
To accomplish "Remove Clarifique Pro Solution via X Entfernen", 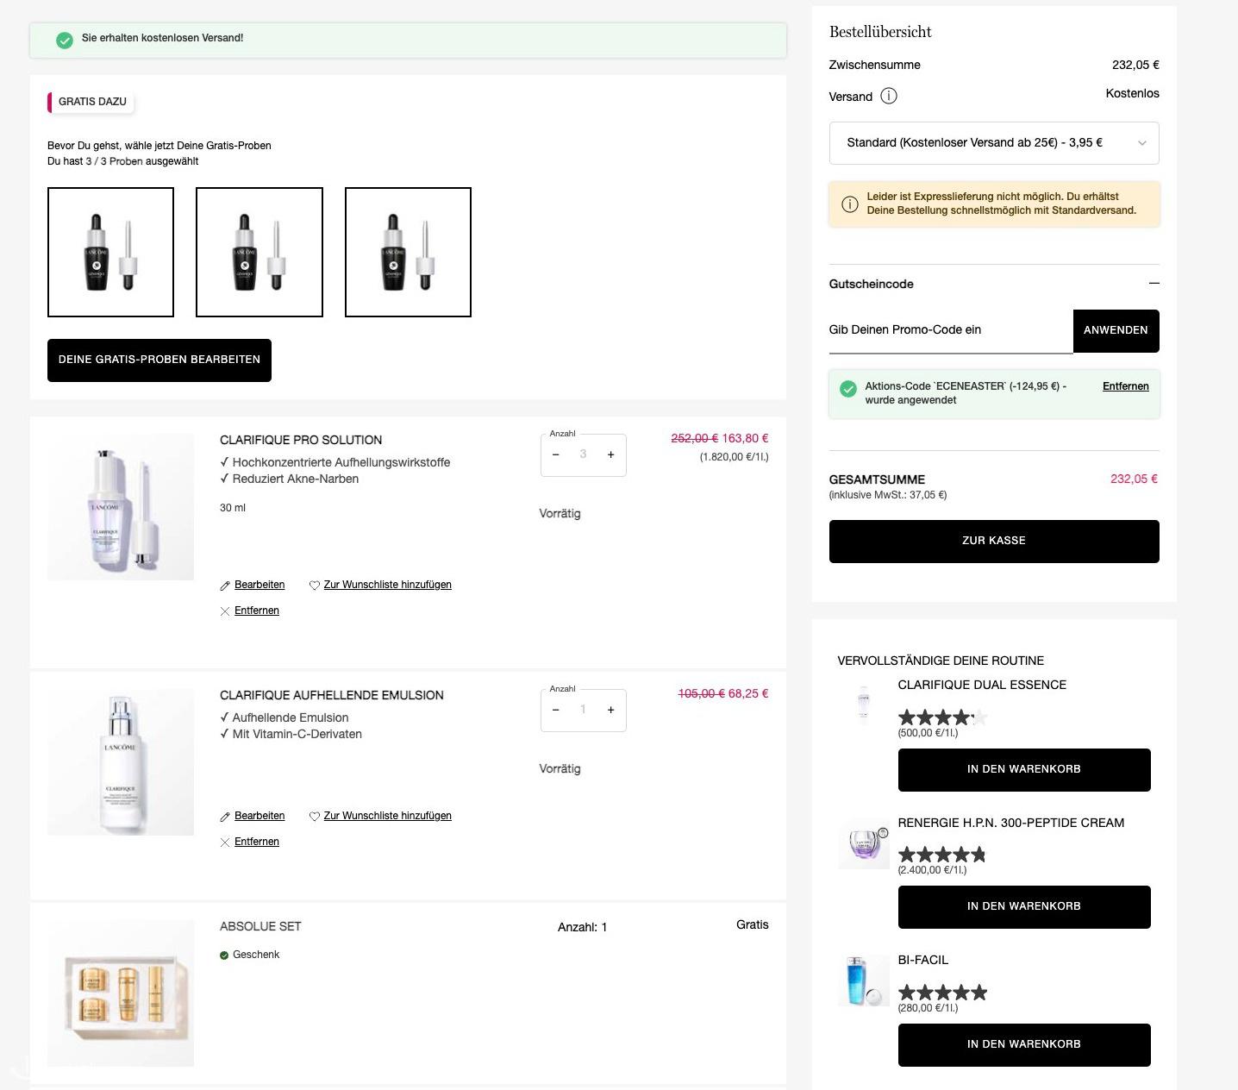I will [x=250, y=611].
